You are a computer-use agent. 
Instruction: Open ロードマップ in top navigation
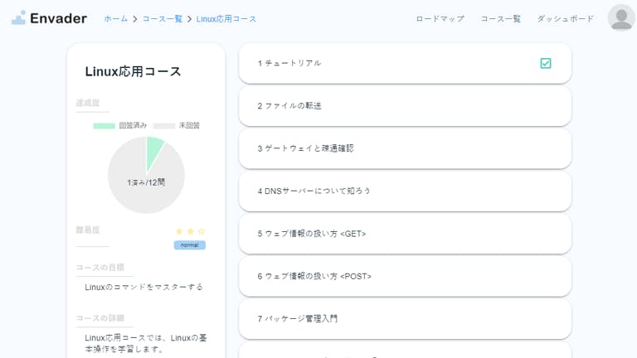[x=440, y=19]
